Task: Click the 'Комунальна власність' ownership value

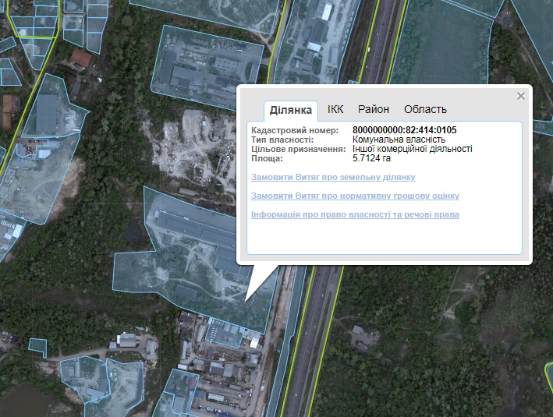Action: tap(393, 140)
